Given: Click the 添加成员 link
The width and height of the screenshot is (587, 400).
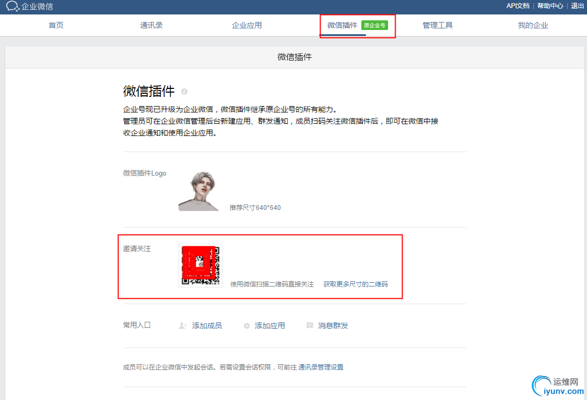Looking at the screenshot, I should click(207, 326).
